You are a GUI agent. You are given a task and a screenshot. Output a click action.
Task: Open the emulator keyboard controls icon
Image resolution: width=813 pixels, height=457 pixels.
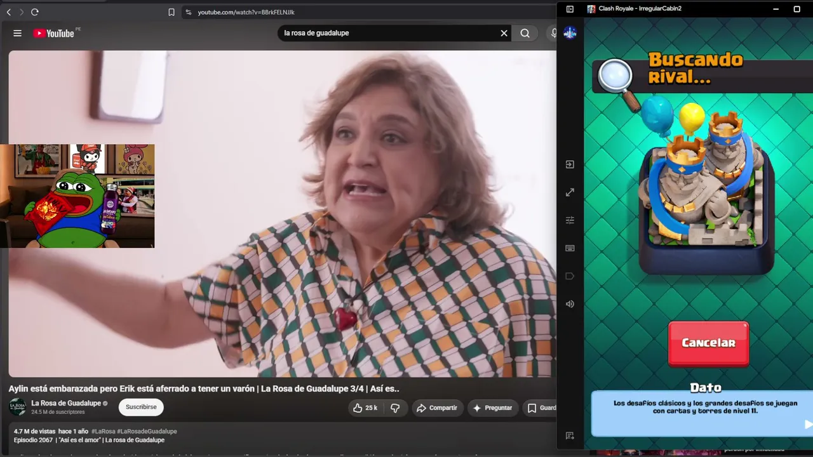point(570,248)
